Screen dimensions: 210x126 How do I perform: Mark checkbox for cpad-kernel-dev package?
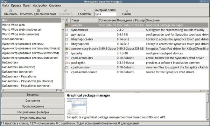(x=67, y=58)
